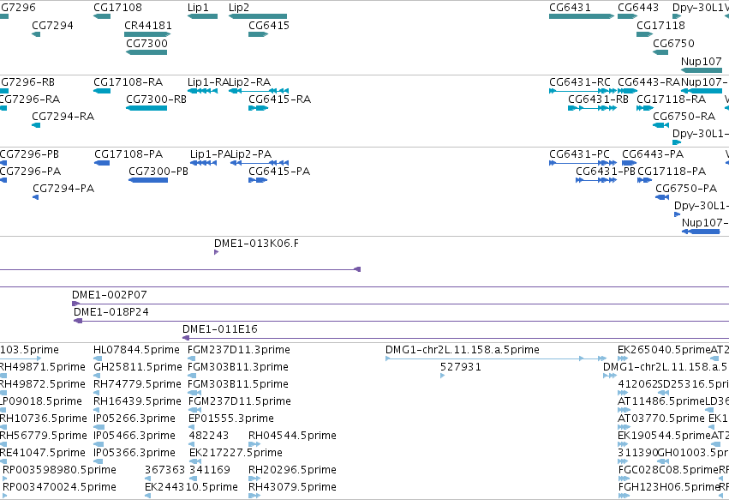The width and height of the screenshot is (729, 500).
Task: Open the FGM303B11.5prime EST label
Action: [x=238, y=384]
